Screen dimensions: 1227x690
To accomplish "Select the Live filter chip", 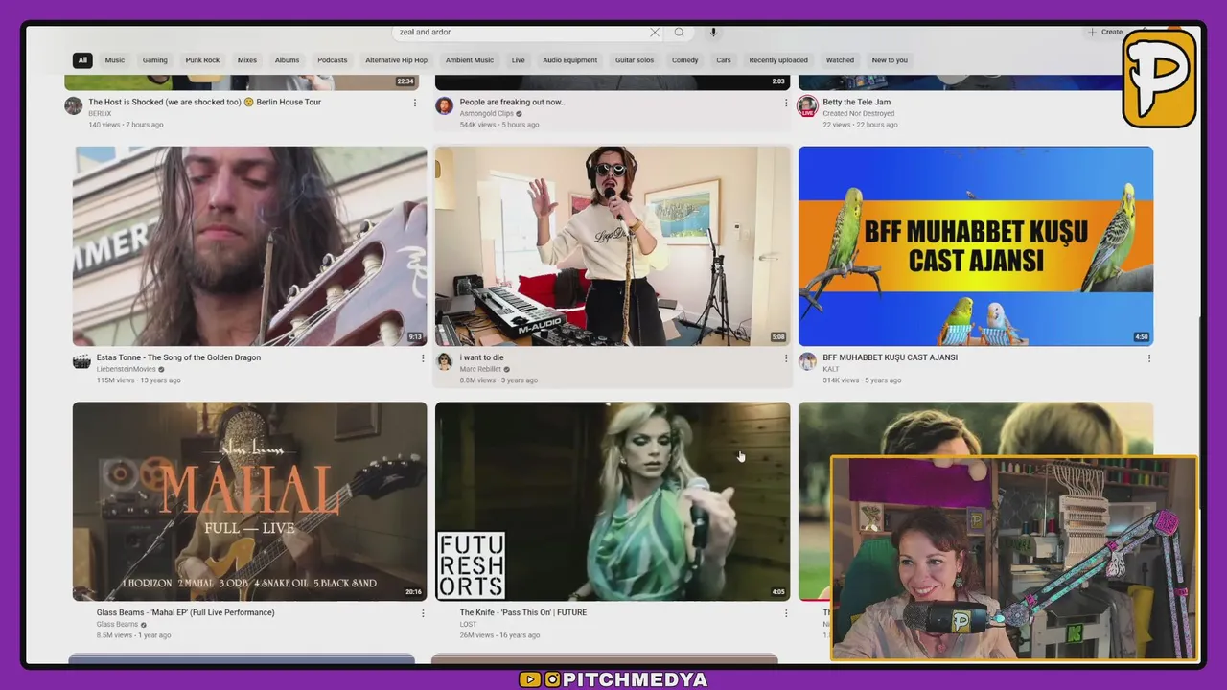I will coord(519,60).
